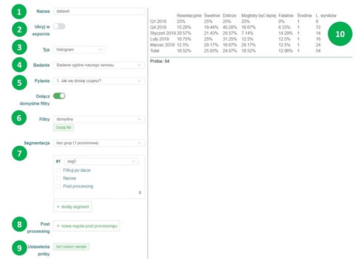Click the 72 result count cell
The width and height of the screenshot is (356, 259).
318,27
